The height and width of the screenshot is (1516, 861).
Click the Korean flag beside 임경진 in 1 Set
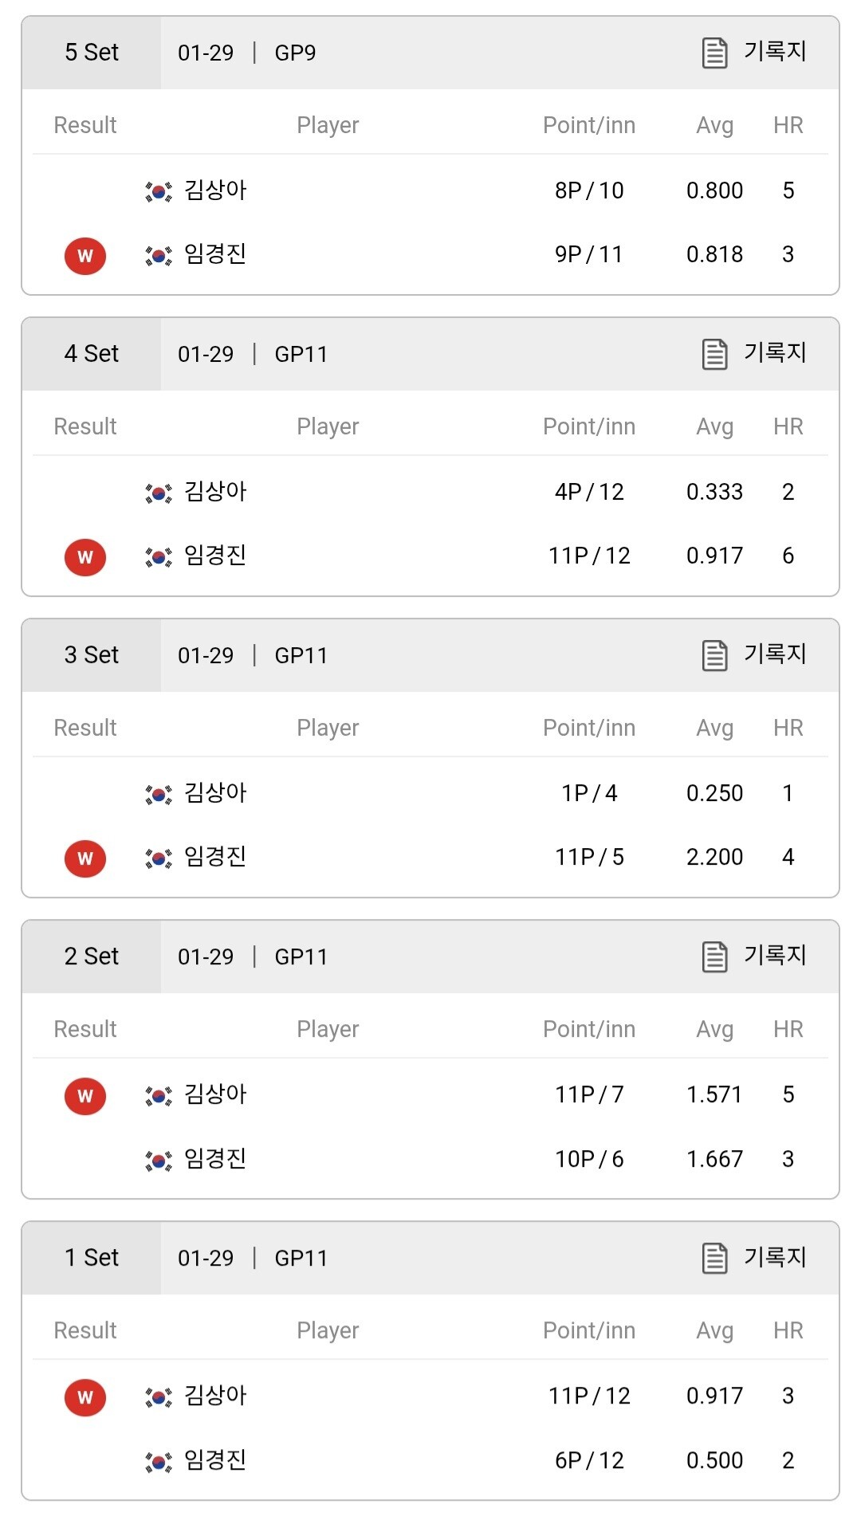[x=159, y=1461]
